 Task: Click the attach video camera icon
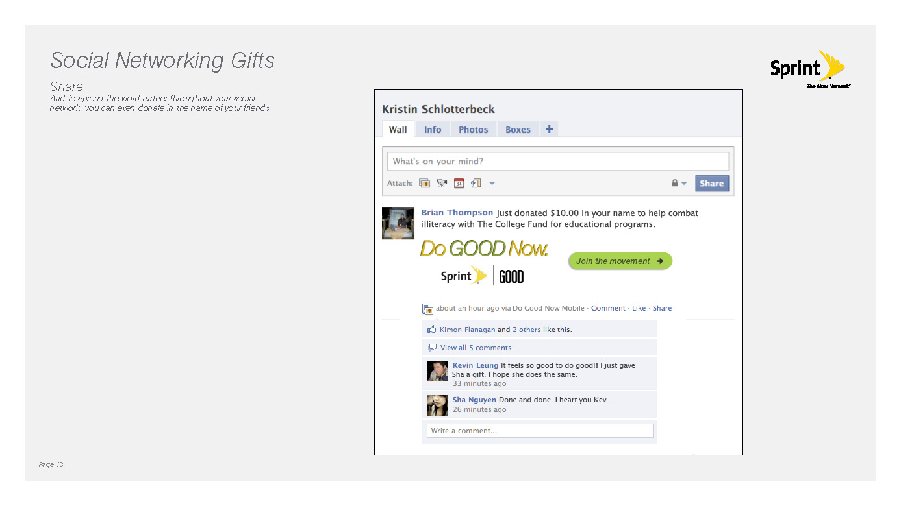coord(442,183)
